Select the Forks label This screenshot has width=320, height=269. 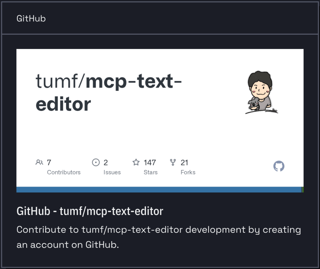pos(188,172)
